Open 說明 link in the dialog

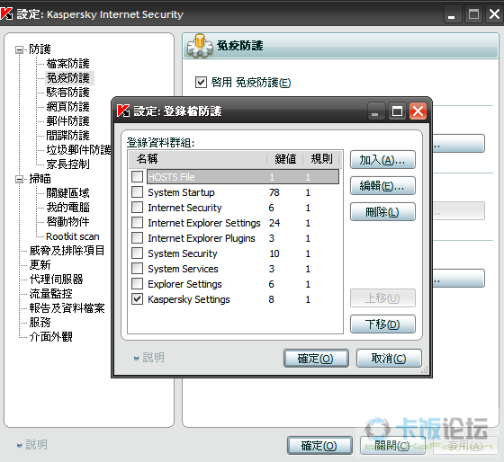[x=153, y=358]
